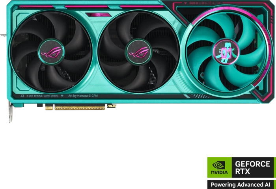Click the NVIDIA eye logo in the green badge
Viewport: 276px width, 189px height.
(218, 165)
